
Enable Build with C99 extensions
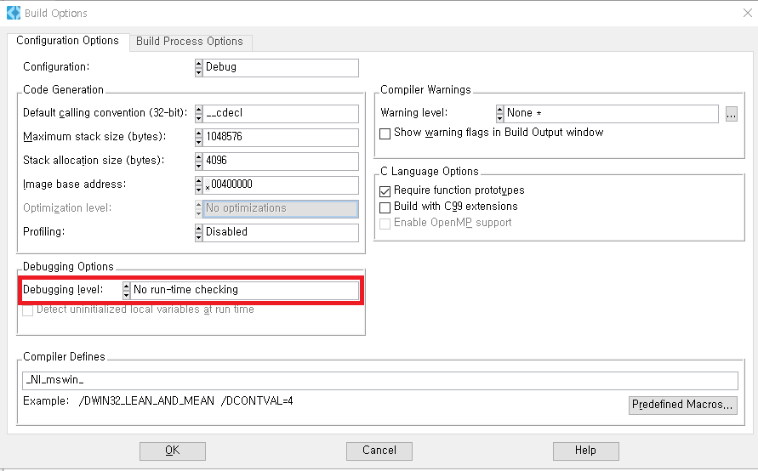tap(385, 207)
